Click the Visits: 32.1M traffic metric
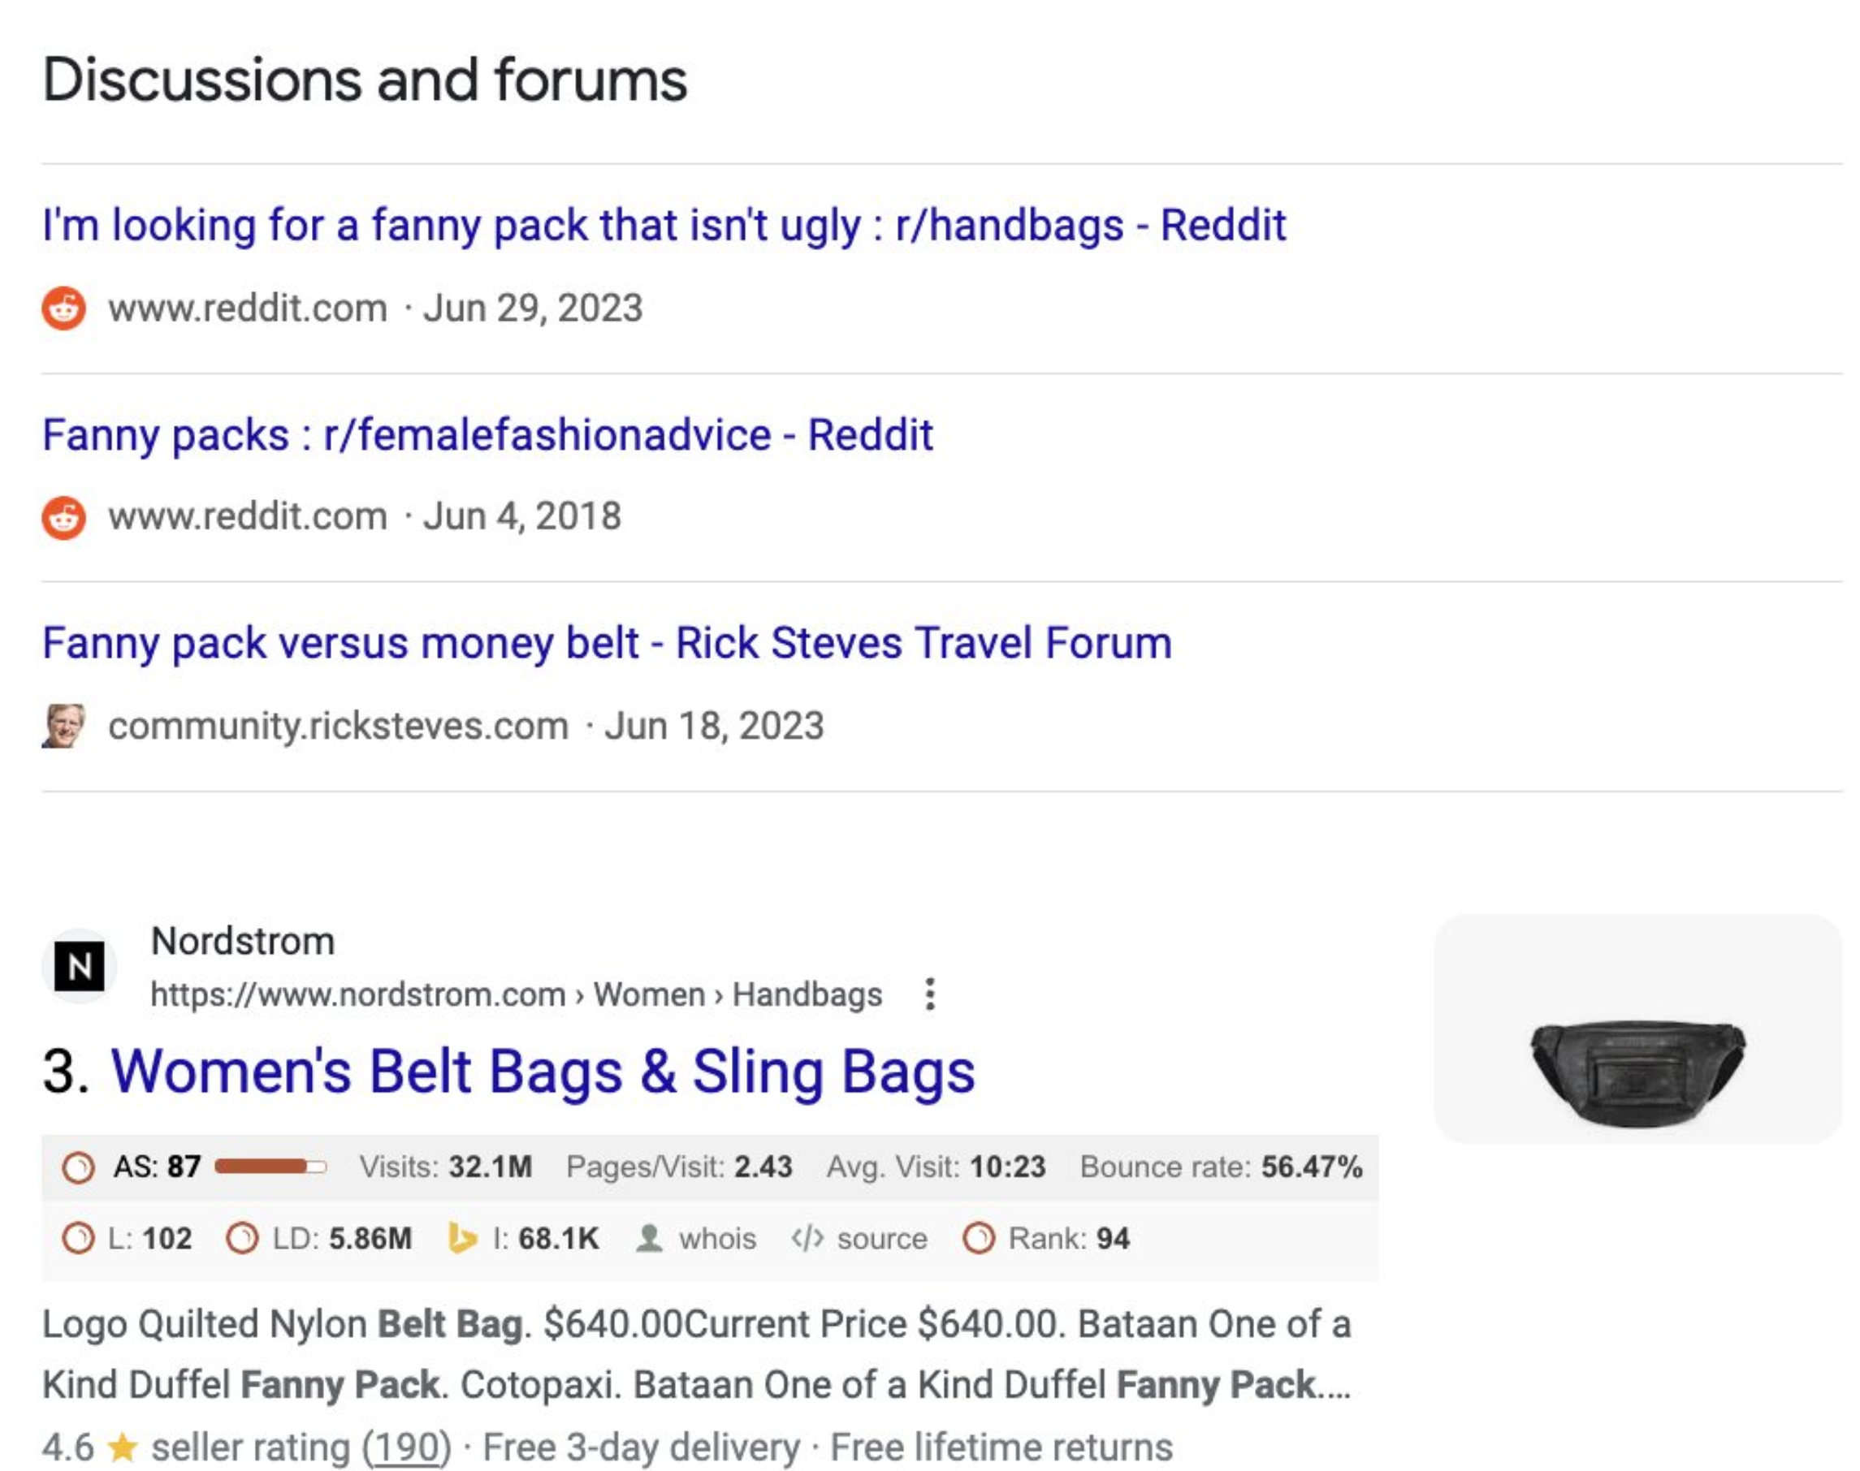 (445, 1167)
